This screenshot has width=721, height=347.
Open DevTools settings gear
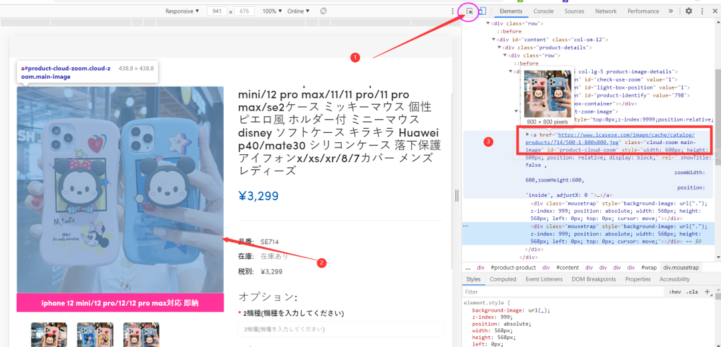click(x=689, y=11)
